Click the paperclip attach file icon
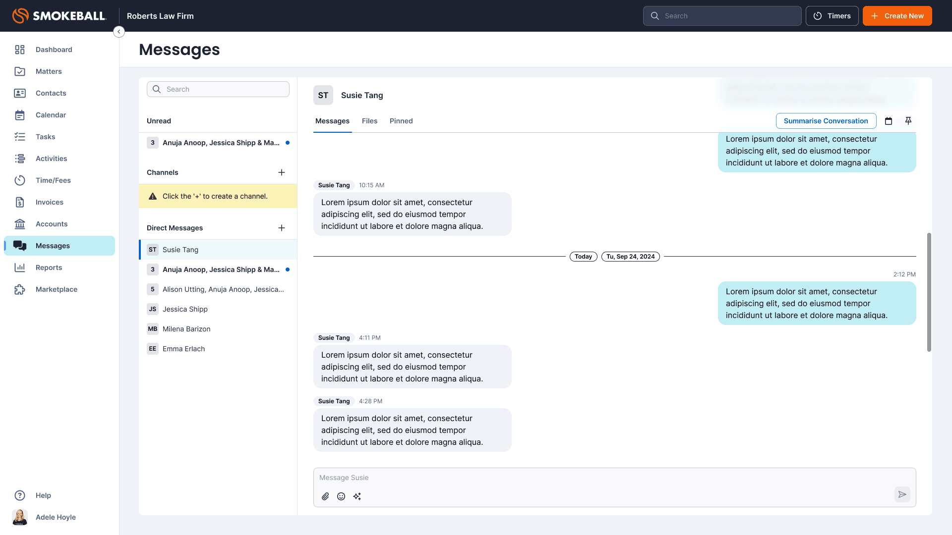The height and width of the screenshot is (535, 952). point(325,496)
